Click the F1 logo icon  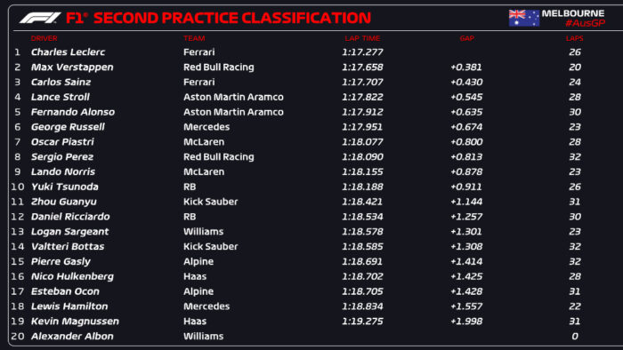coord(40,18)
